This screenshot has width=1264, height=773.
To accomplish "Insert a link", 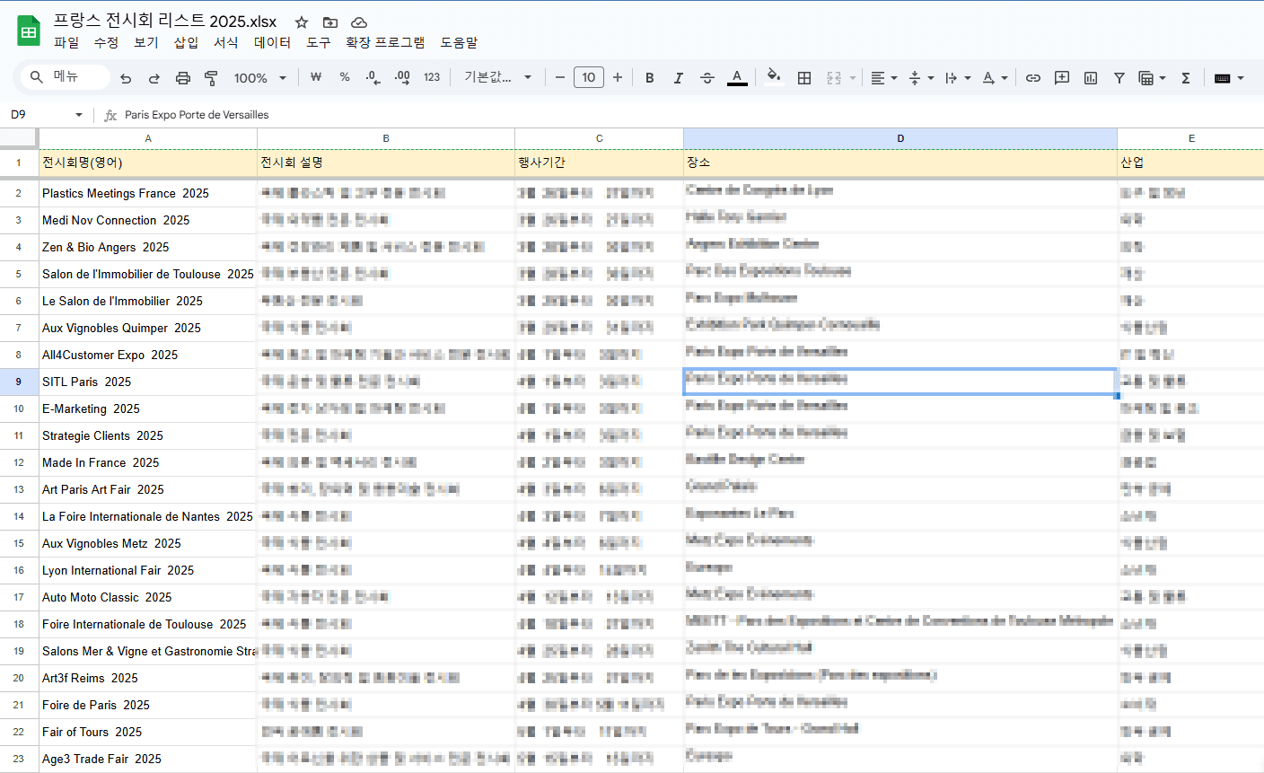I will click(1033, 78).
